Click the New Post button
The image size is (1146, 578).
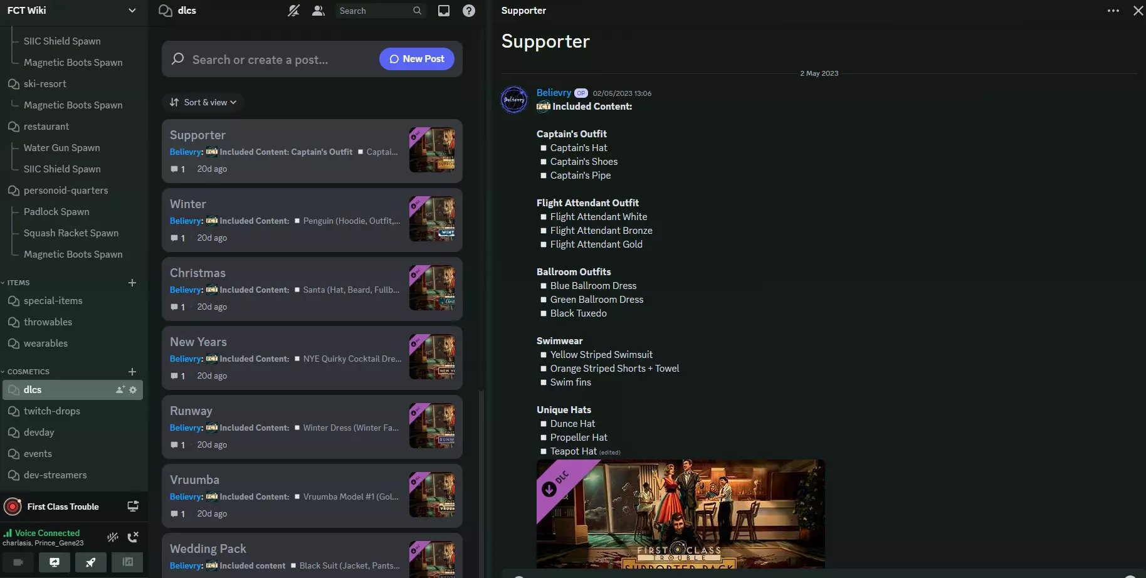coord(417,59)
